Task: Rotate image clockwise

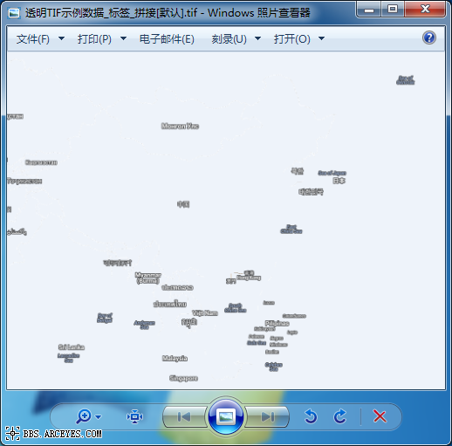Action: coord(340,416)
